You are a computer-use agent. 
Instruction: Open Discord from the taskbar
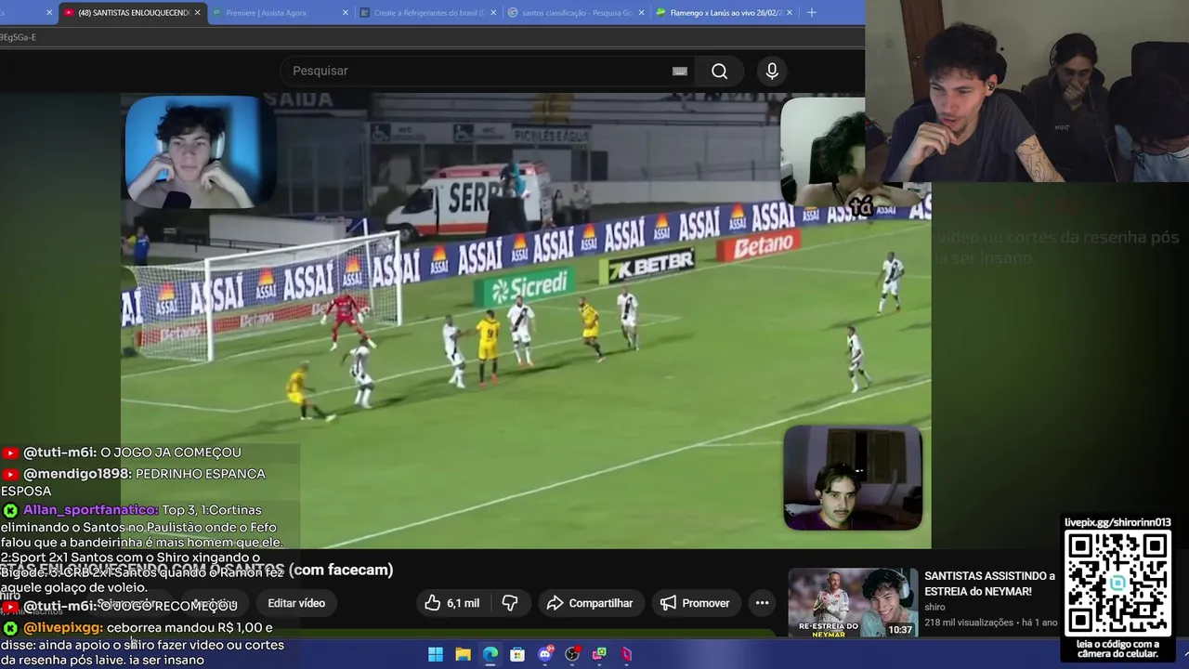coord(545,654)
